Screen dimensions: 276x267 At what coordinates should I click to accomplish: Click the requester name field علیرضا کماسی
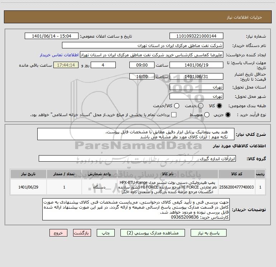tap(152, 55)
